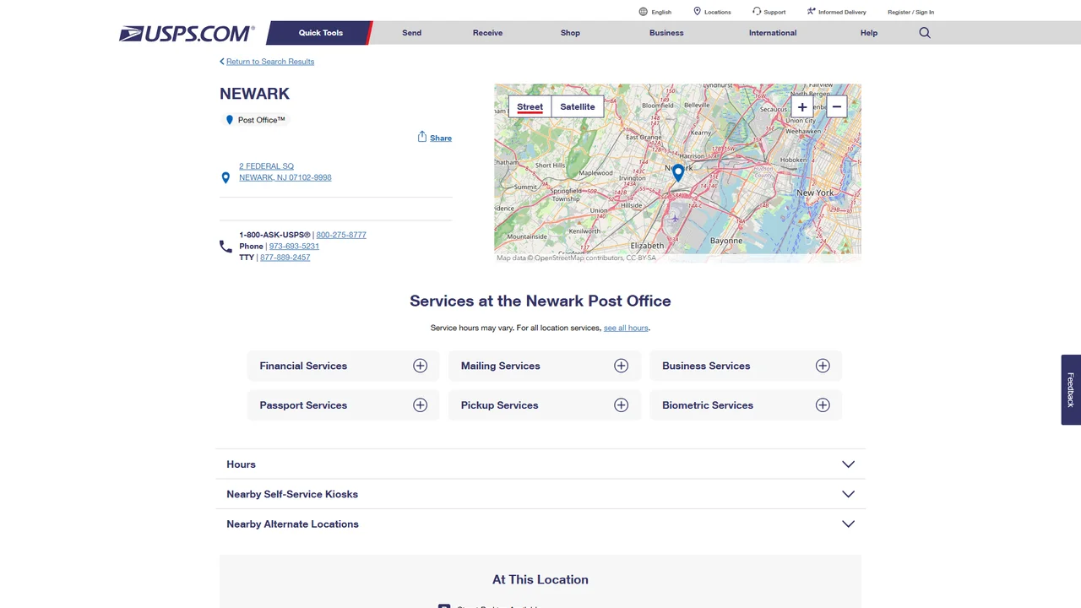
Task: Click the USPS.com eagle logo
Action: [x=187, y=34]
